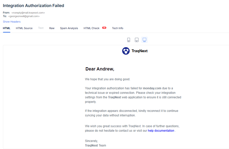229x149 pixels.
Task: Switch to mobile phone preview
Action: tap(129, 40)
